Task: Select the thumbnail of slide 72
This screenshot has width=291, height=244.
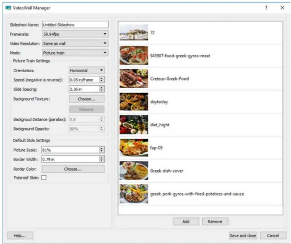Action: (134, 33)
